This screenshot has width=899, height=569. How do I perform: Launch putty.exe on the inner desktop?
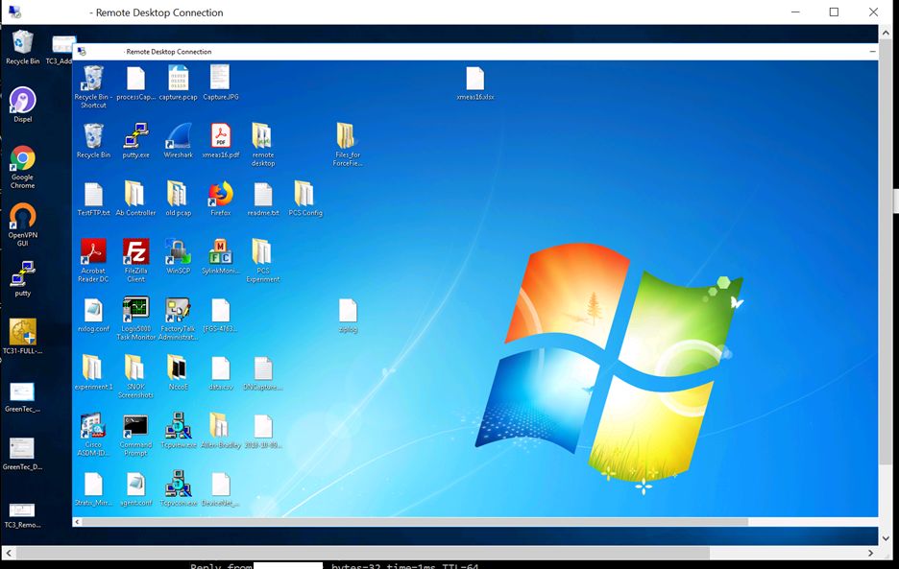pos(135,141)
